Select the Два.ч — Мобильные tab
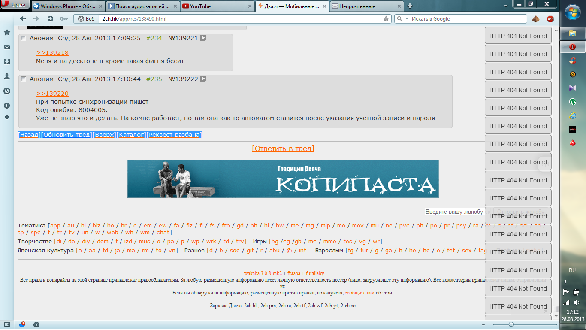 pyautogui.click(x=292, y=6)
